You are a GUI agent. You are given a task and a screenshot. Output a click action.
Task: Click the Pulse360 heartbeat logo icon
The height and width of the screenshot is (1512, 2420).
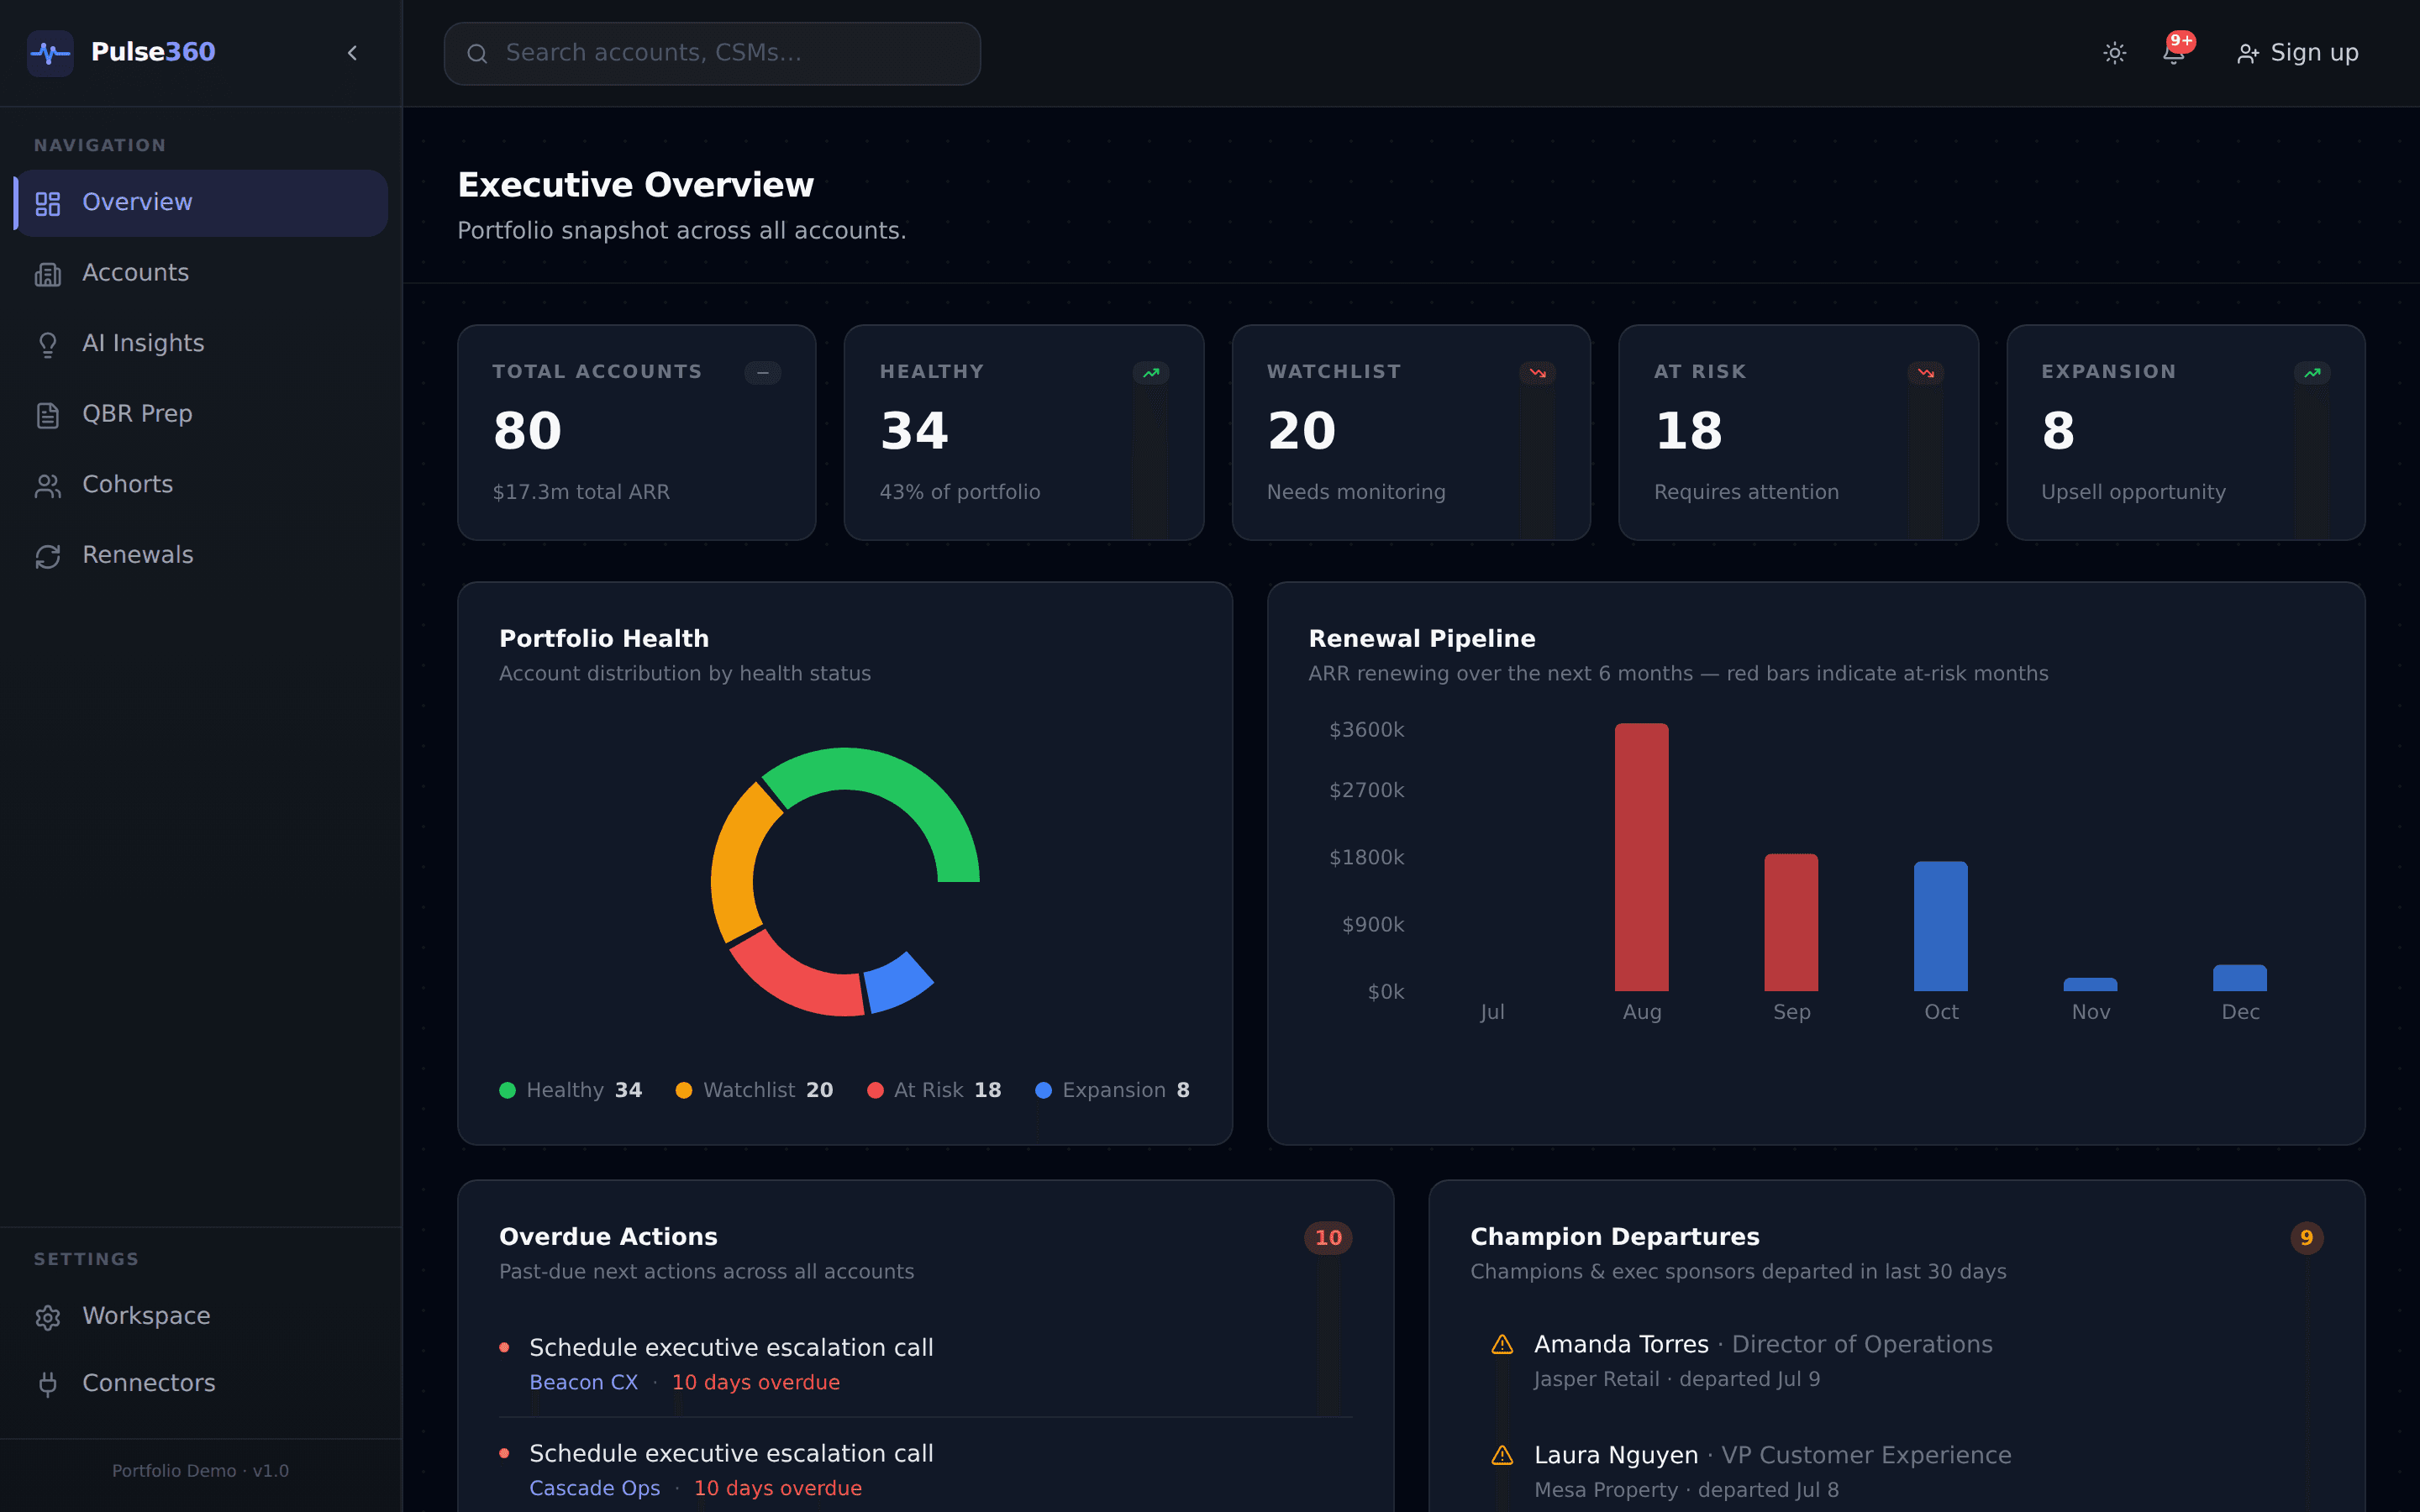[x=50, y=53]
